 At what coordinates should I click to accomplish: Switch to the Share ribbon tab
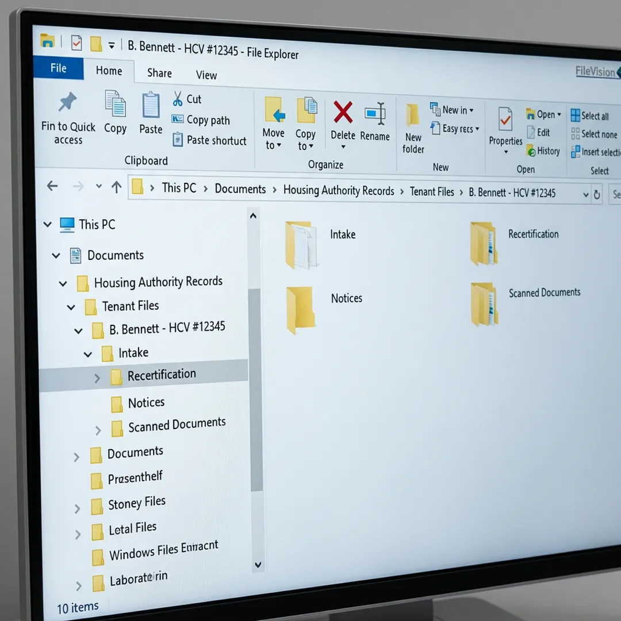[160, 73]
